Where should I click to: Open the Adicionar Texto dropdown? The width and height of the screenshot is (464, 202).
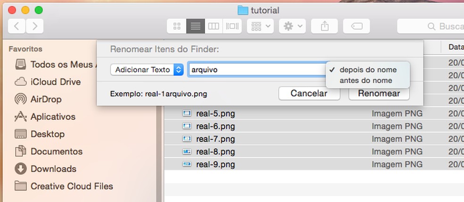(147, 70)
